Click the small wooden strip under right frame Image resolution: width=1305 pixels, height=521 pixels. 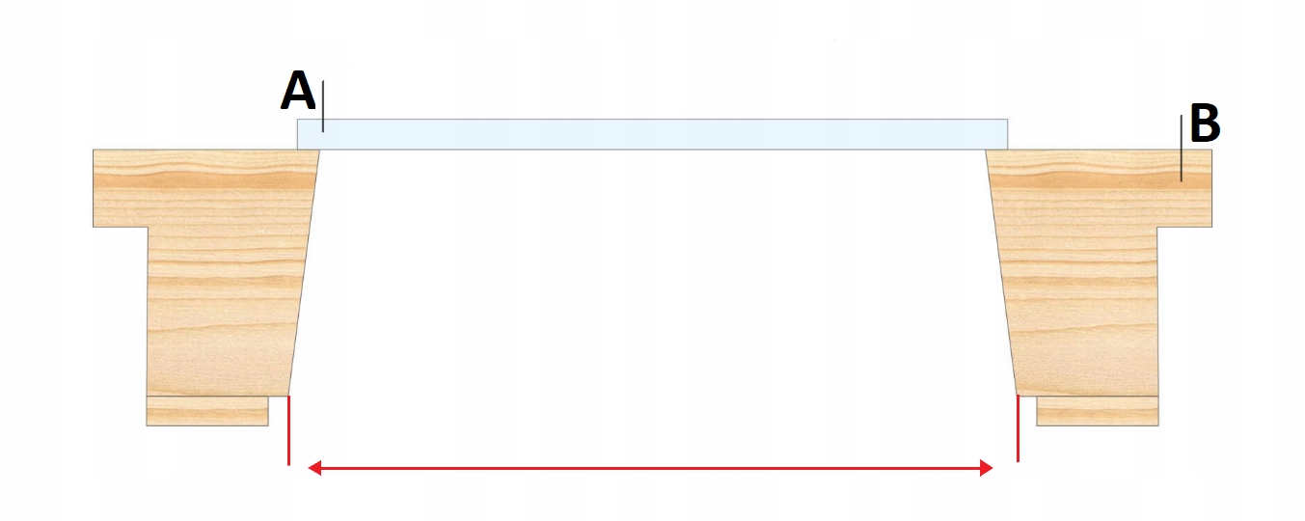point(1098,411)
